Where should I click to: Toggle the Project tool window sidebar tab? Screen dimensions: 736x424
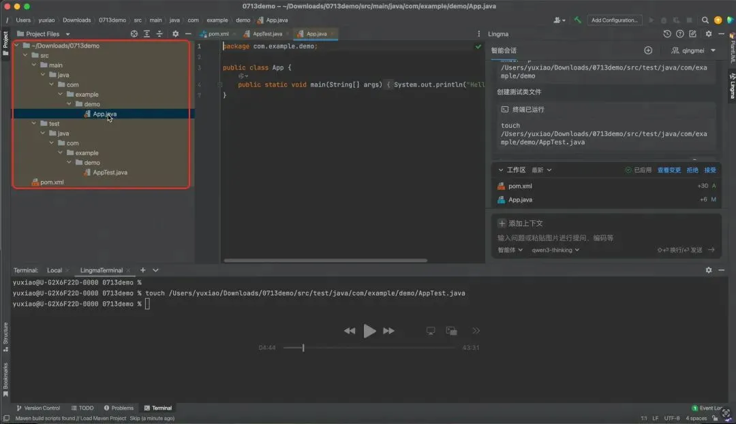point(5,44)
